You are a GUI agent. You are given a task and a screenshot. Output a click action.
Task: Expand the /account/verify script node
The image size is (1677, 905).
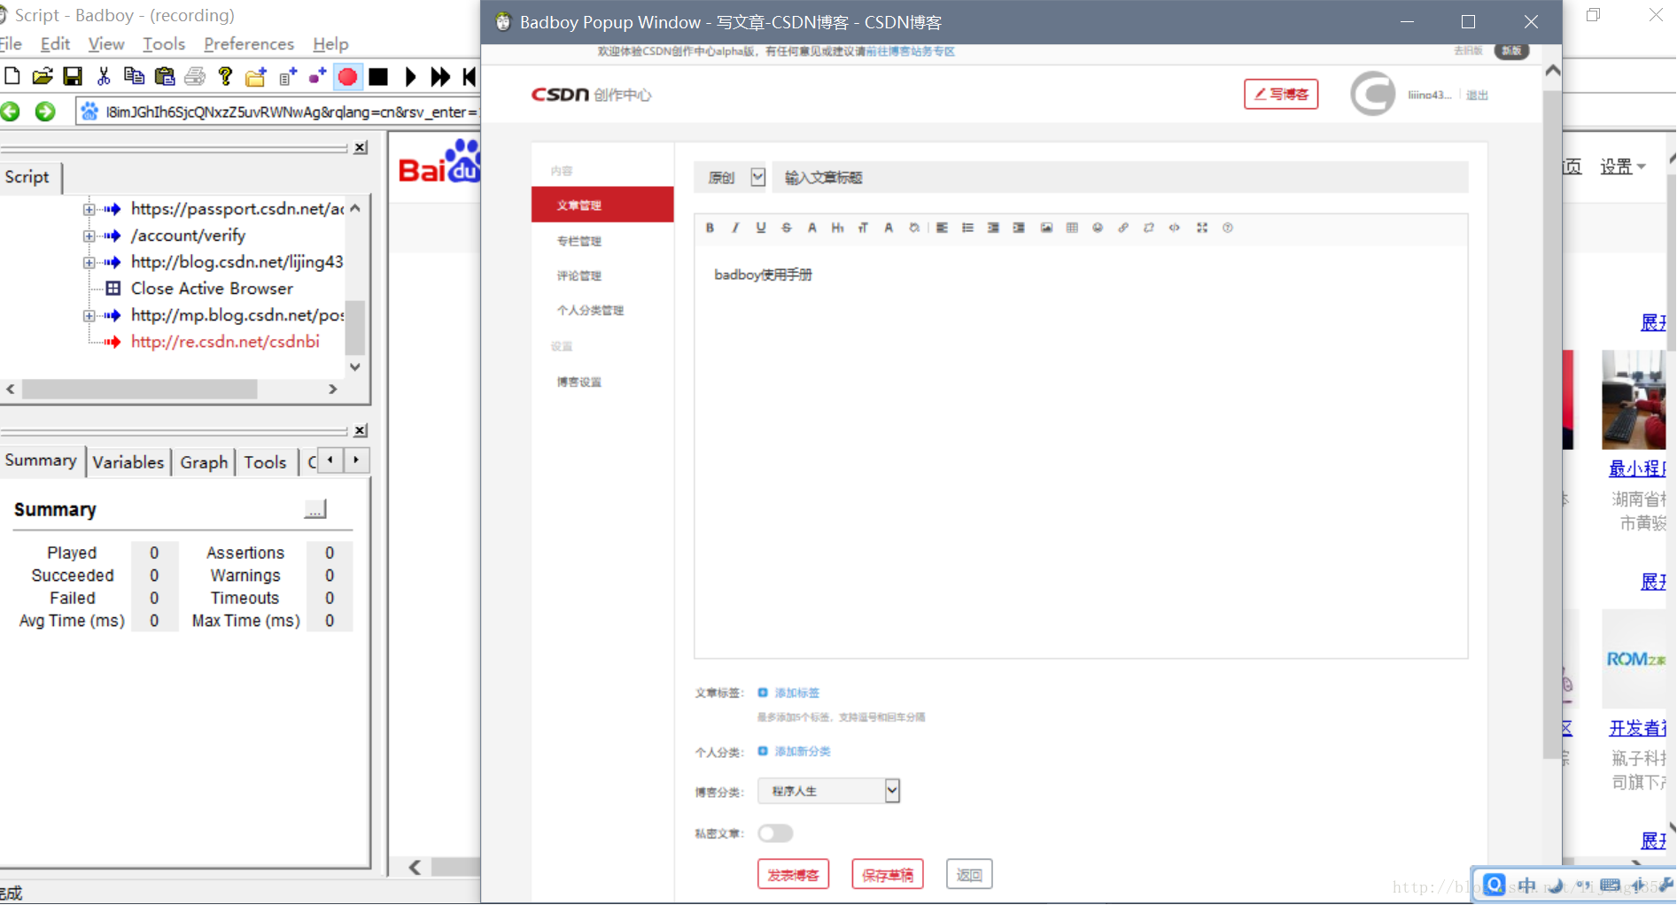click(x=89, y=236)
